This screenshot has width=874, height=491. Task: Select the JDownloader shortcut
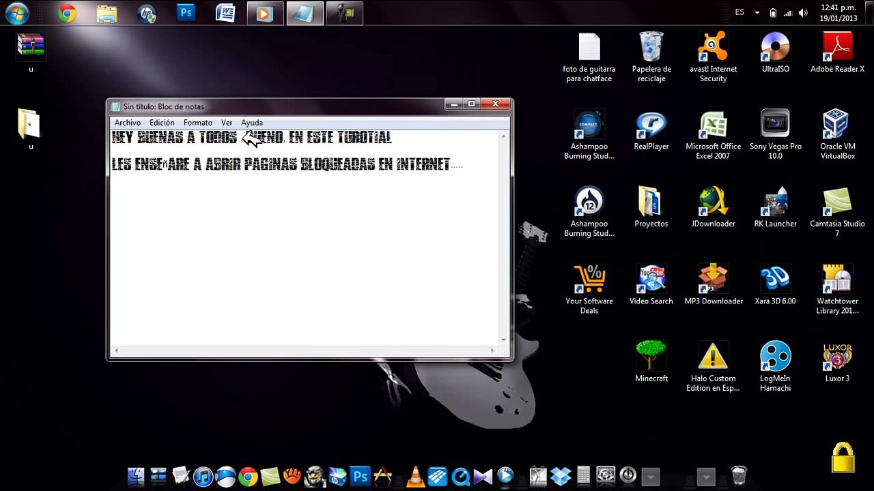(713, 207)
